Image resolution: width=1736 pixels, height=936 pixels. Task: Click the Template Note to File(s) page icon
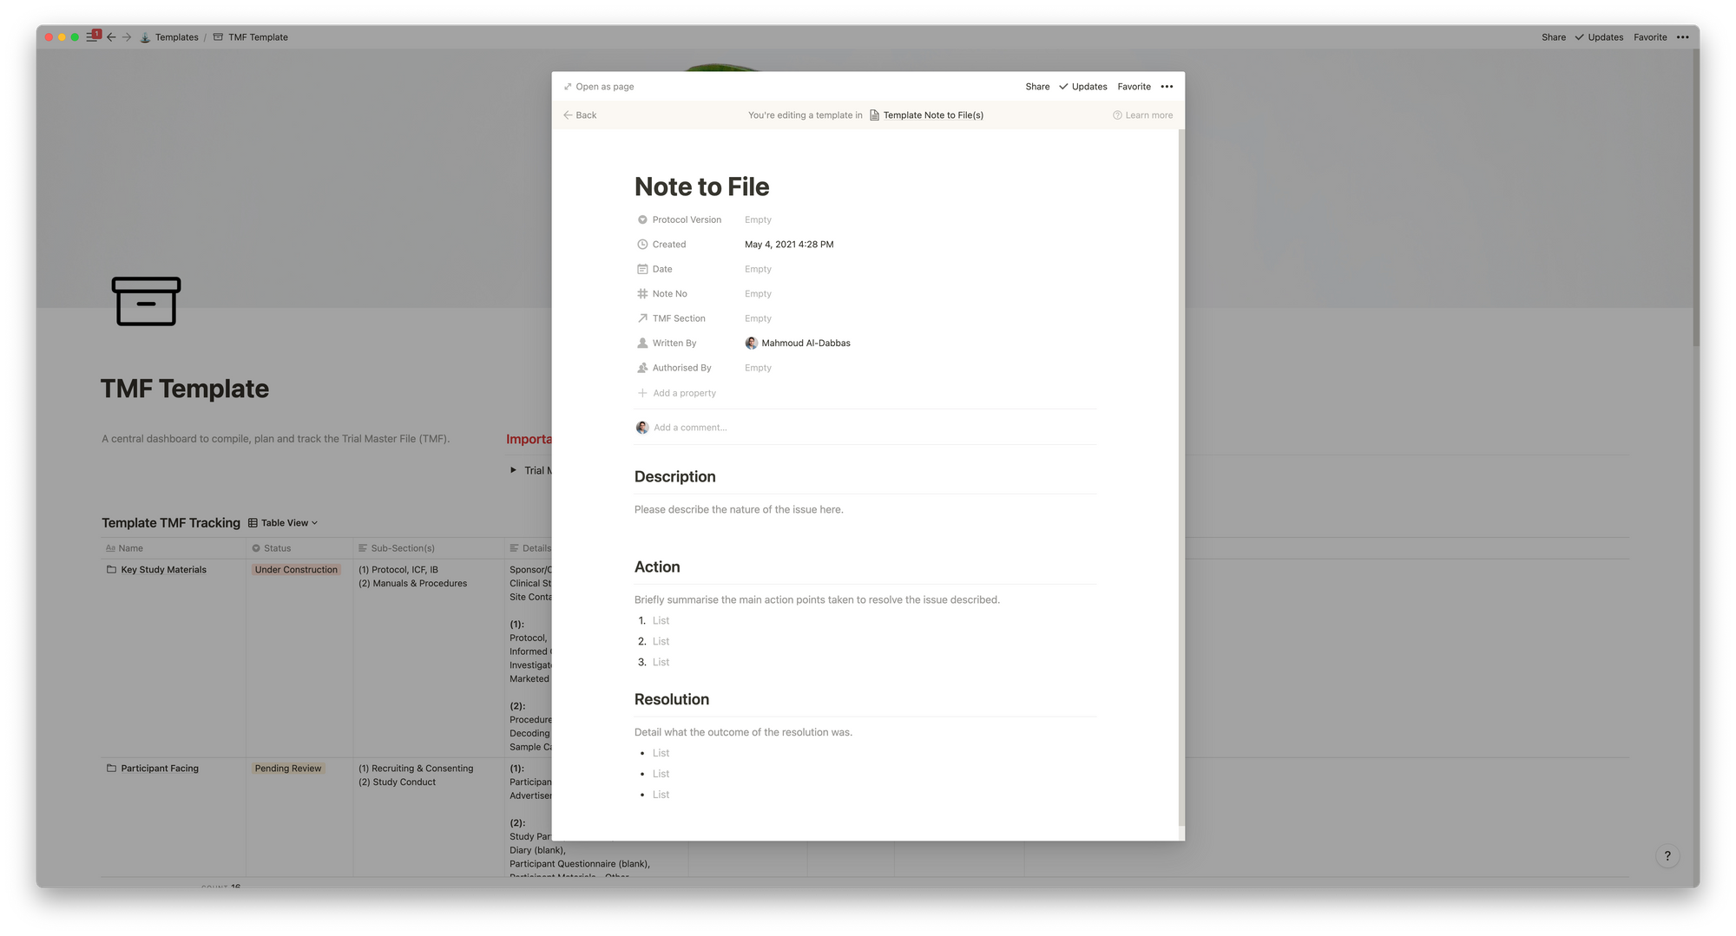[x=874, y=115]
